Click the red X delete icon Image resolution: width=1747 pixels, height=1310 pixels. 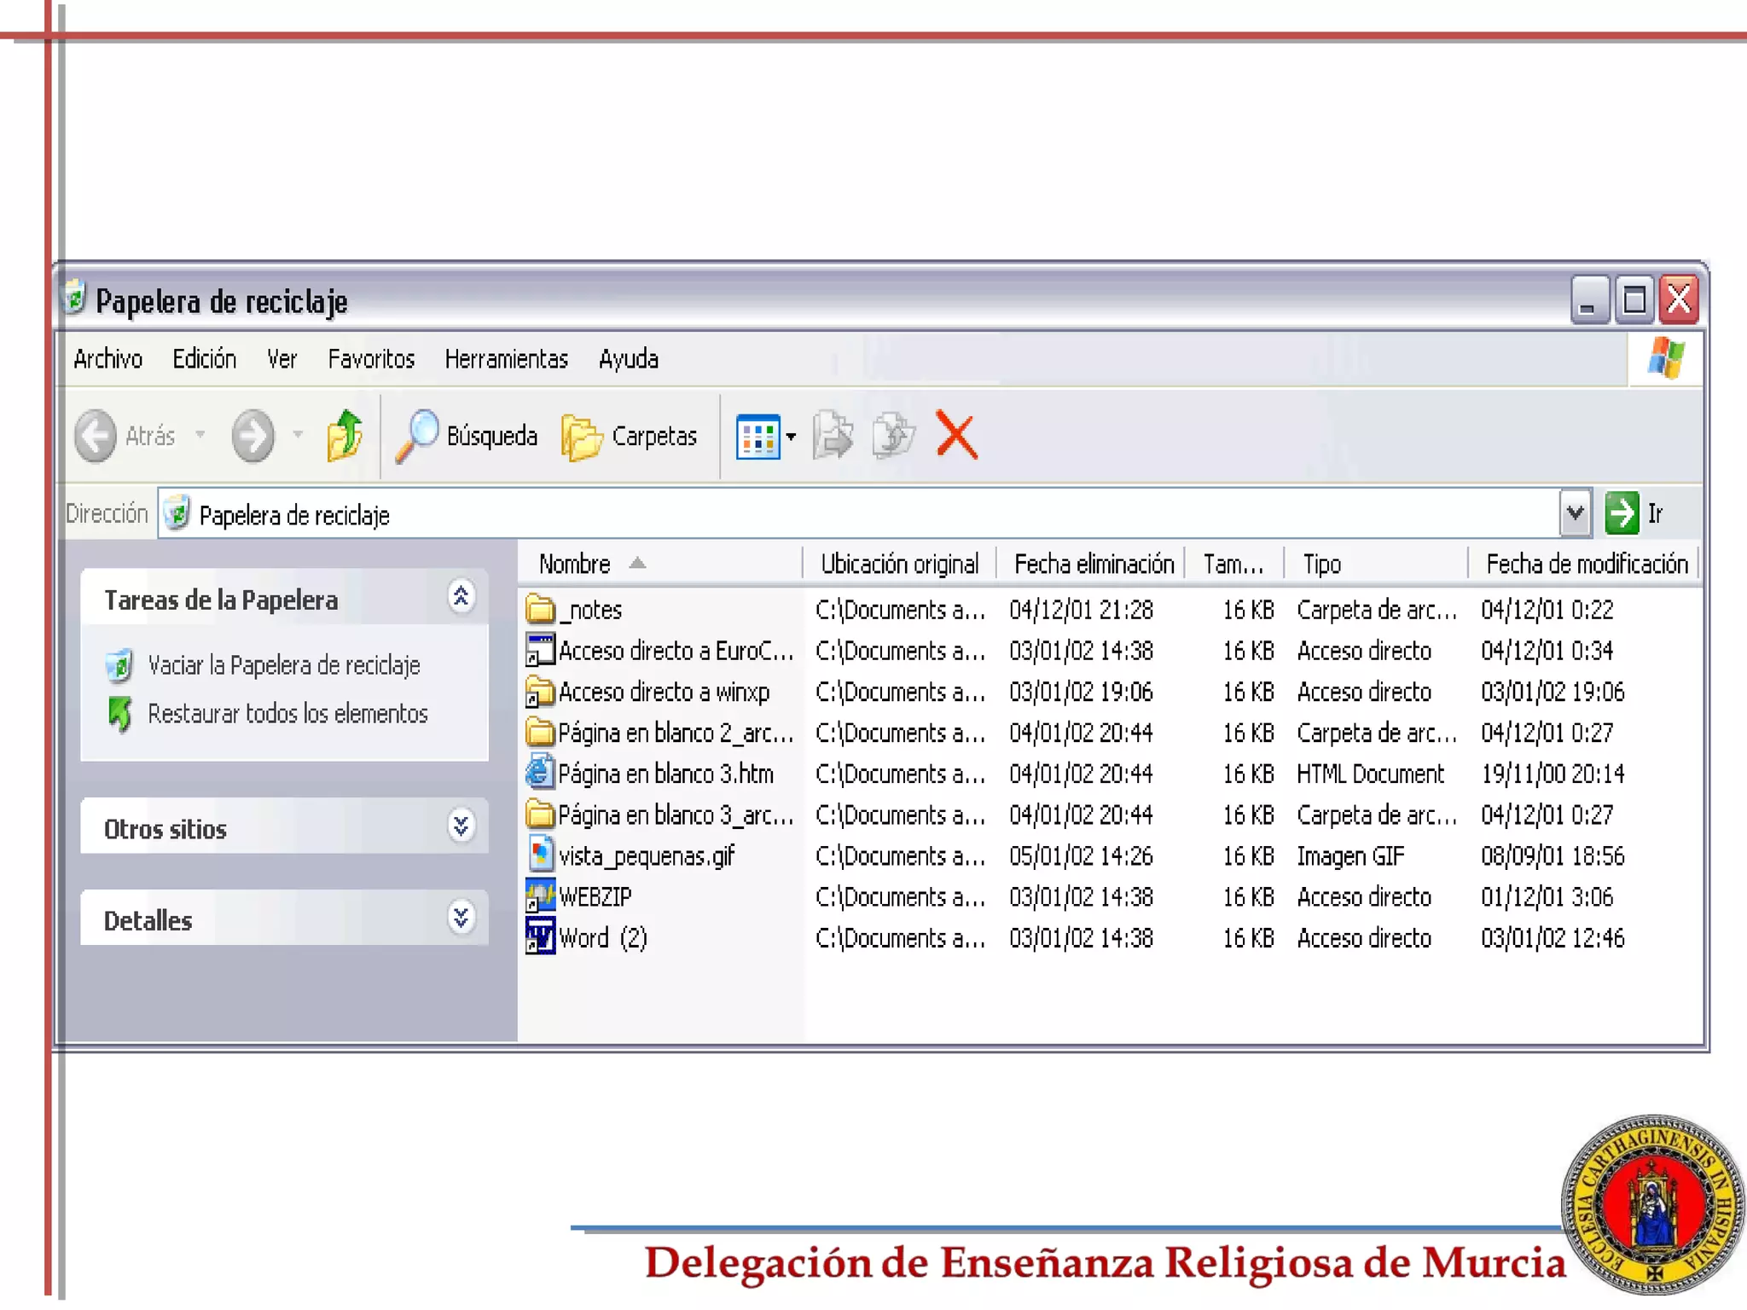point(956,436)
